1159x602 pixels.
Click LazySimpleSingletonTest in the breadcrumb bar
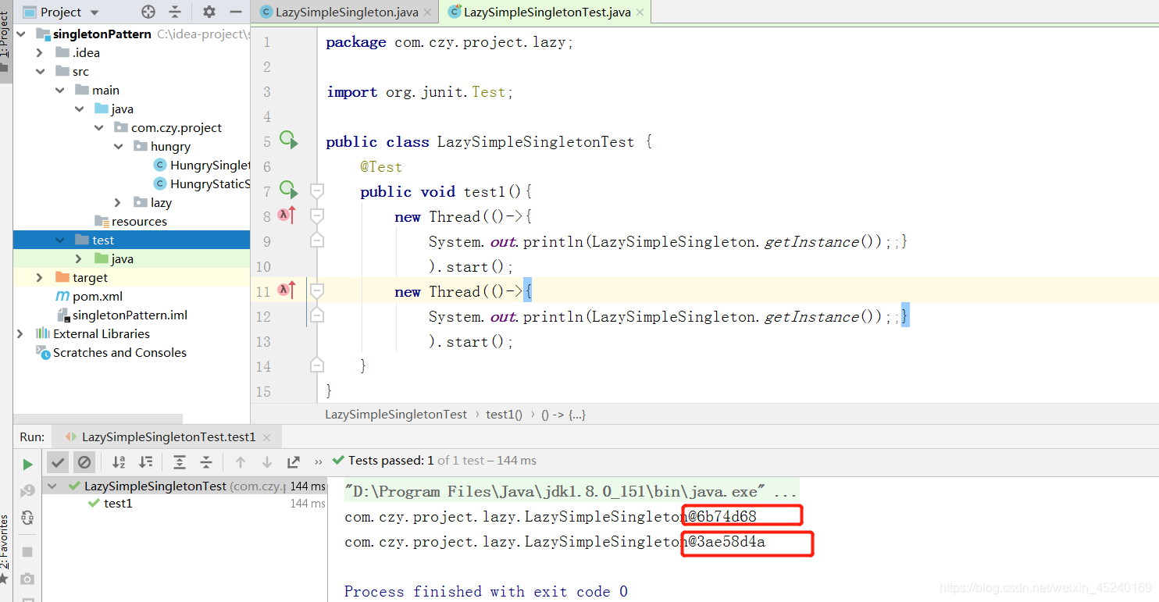coord(396,415)
